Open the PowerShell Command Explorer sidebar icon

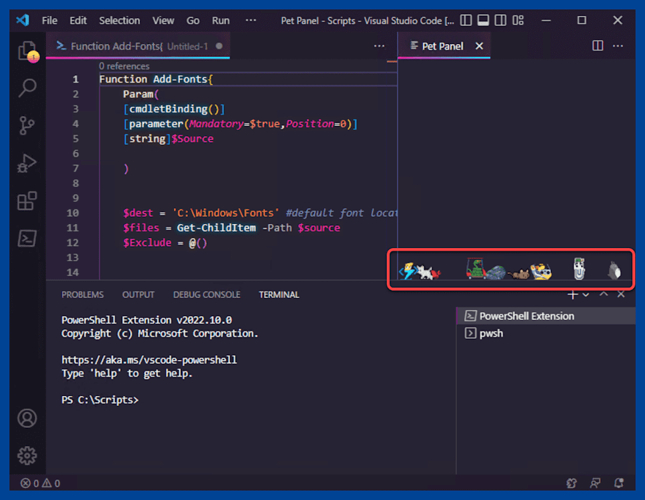point(27,239)
